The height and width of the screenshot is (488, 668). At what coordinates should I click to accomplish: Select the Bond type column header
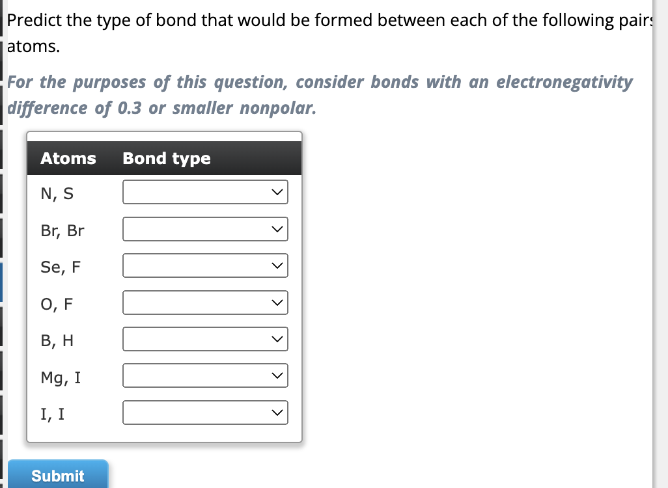tap(165, 158)
